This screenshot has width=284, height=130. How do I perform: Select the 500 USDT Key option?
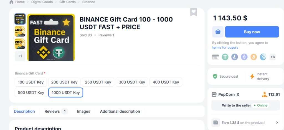[x=31, y=92]
